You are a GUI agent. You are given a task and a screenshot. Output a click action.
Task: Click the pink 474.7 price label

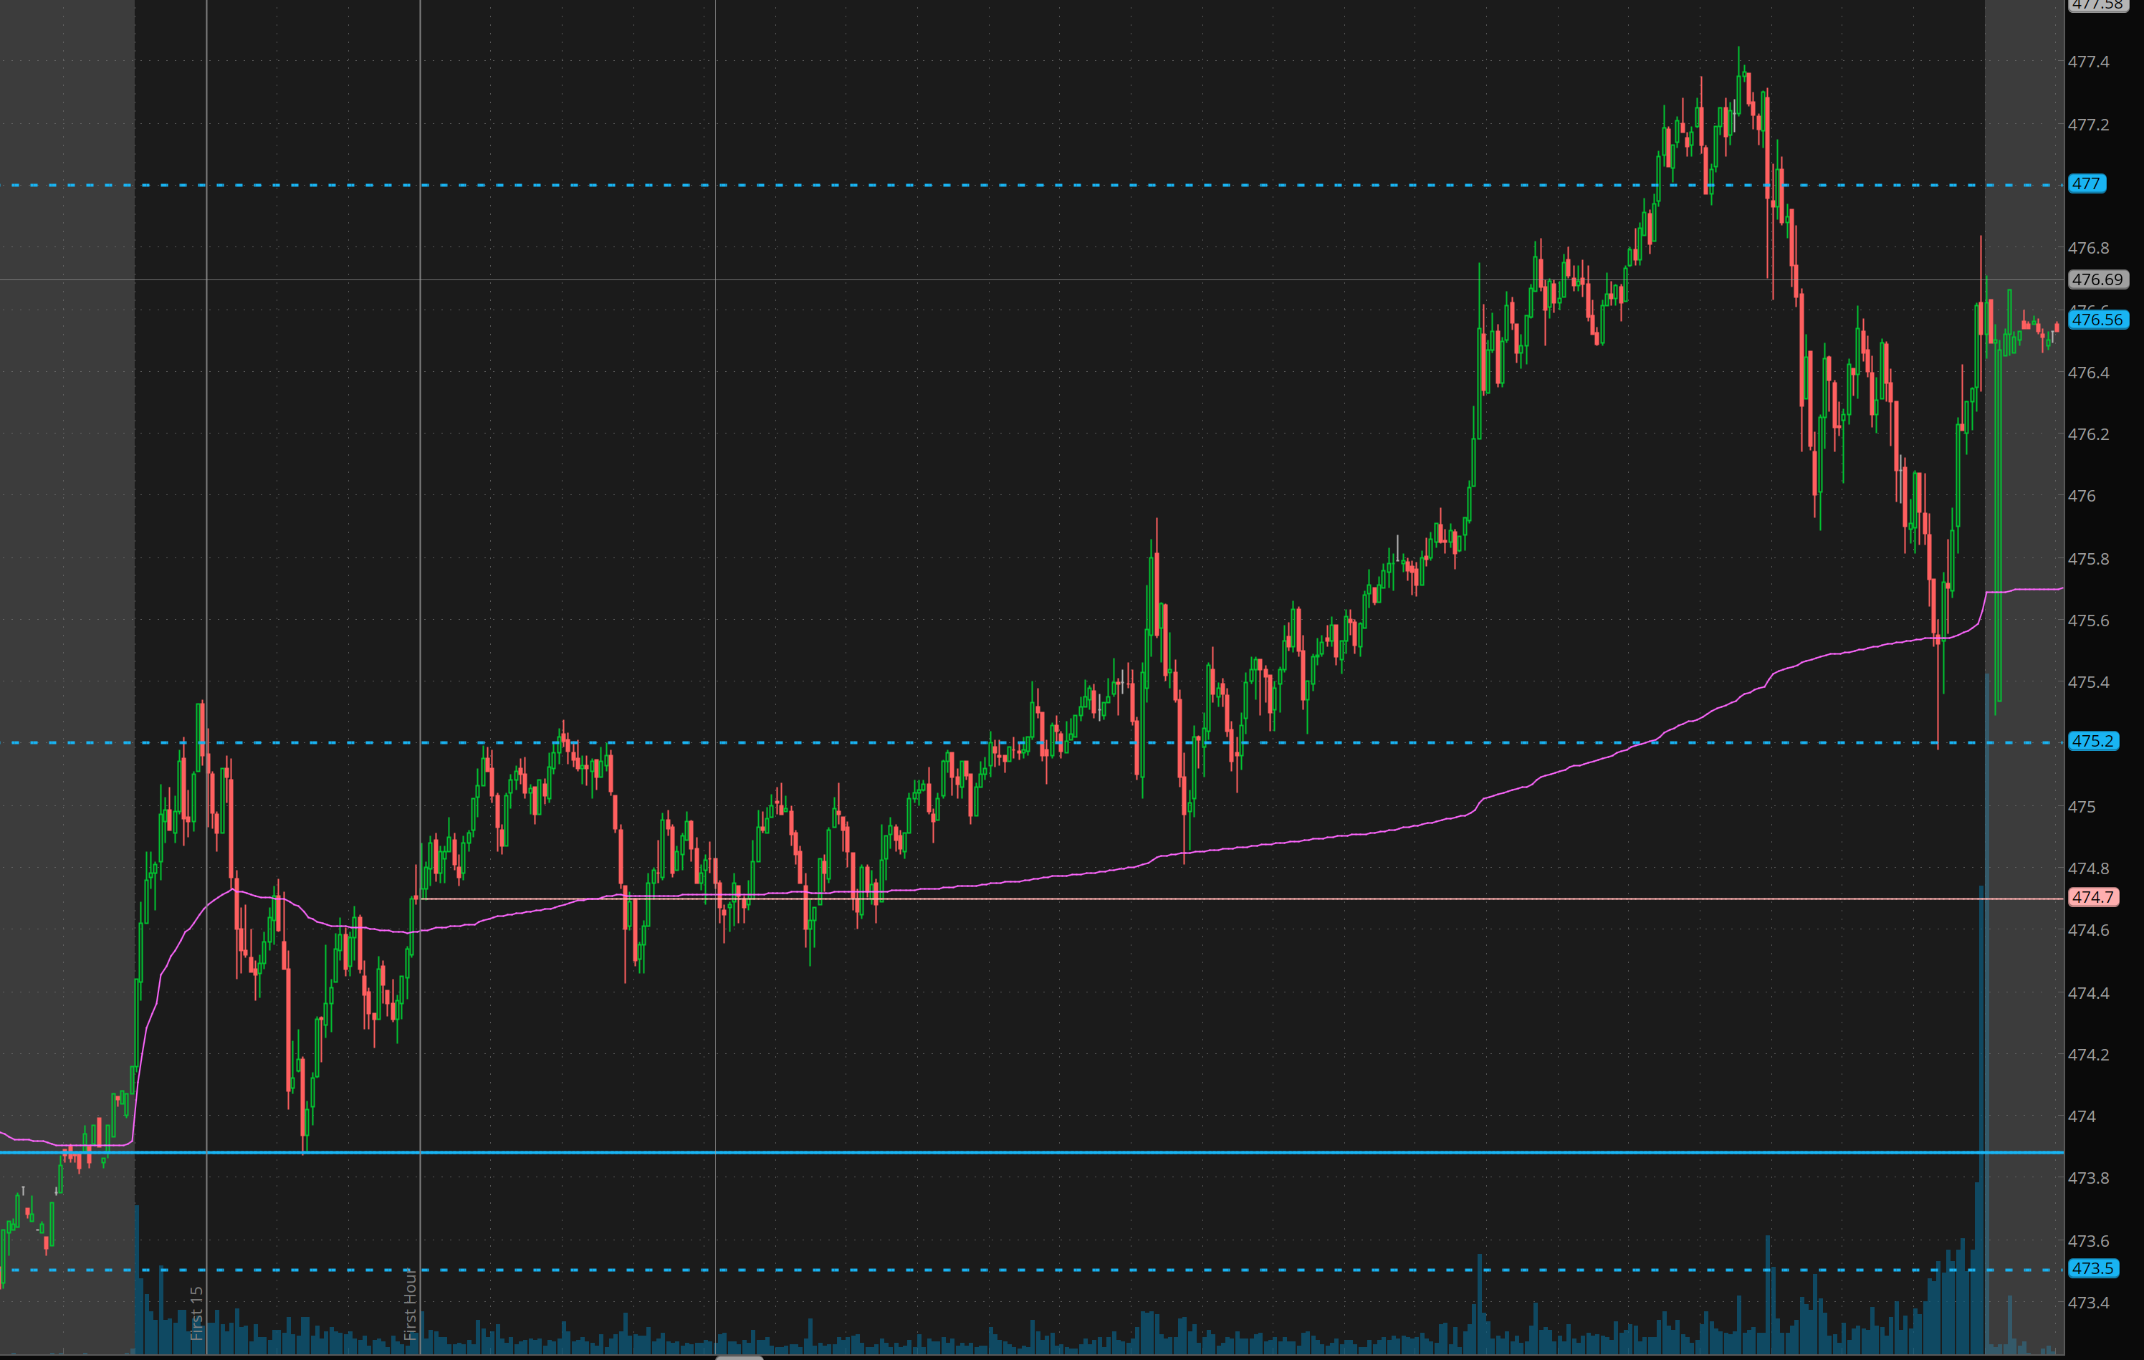(2092, 897)
